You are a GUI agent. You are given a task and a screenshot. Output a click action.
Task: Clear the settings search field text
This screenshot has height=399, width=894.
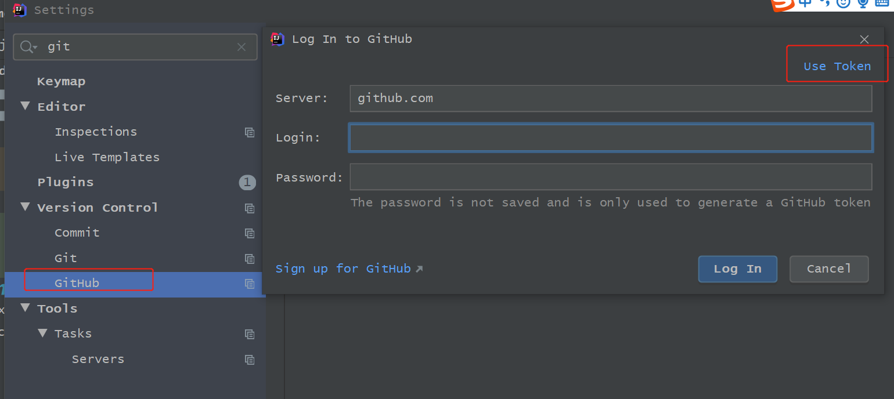tap(241, 47)
